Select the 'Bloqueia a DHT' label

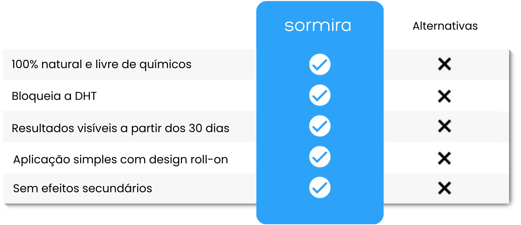pos(54,96)
